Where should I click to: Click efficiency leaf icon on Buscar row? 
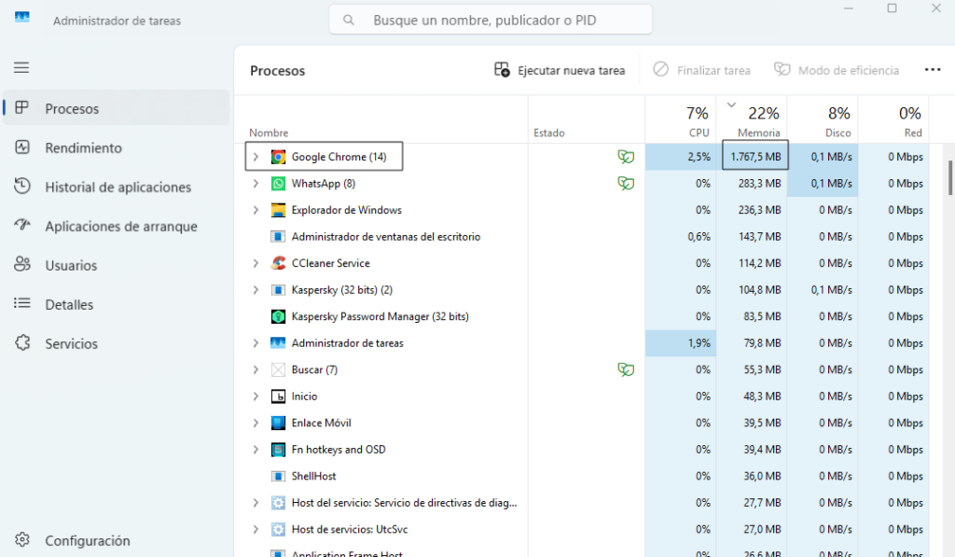[x=626, y=369]
